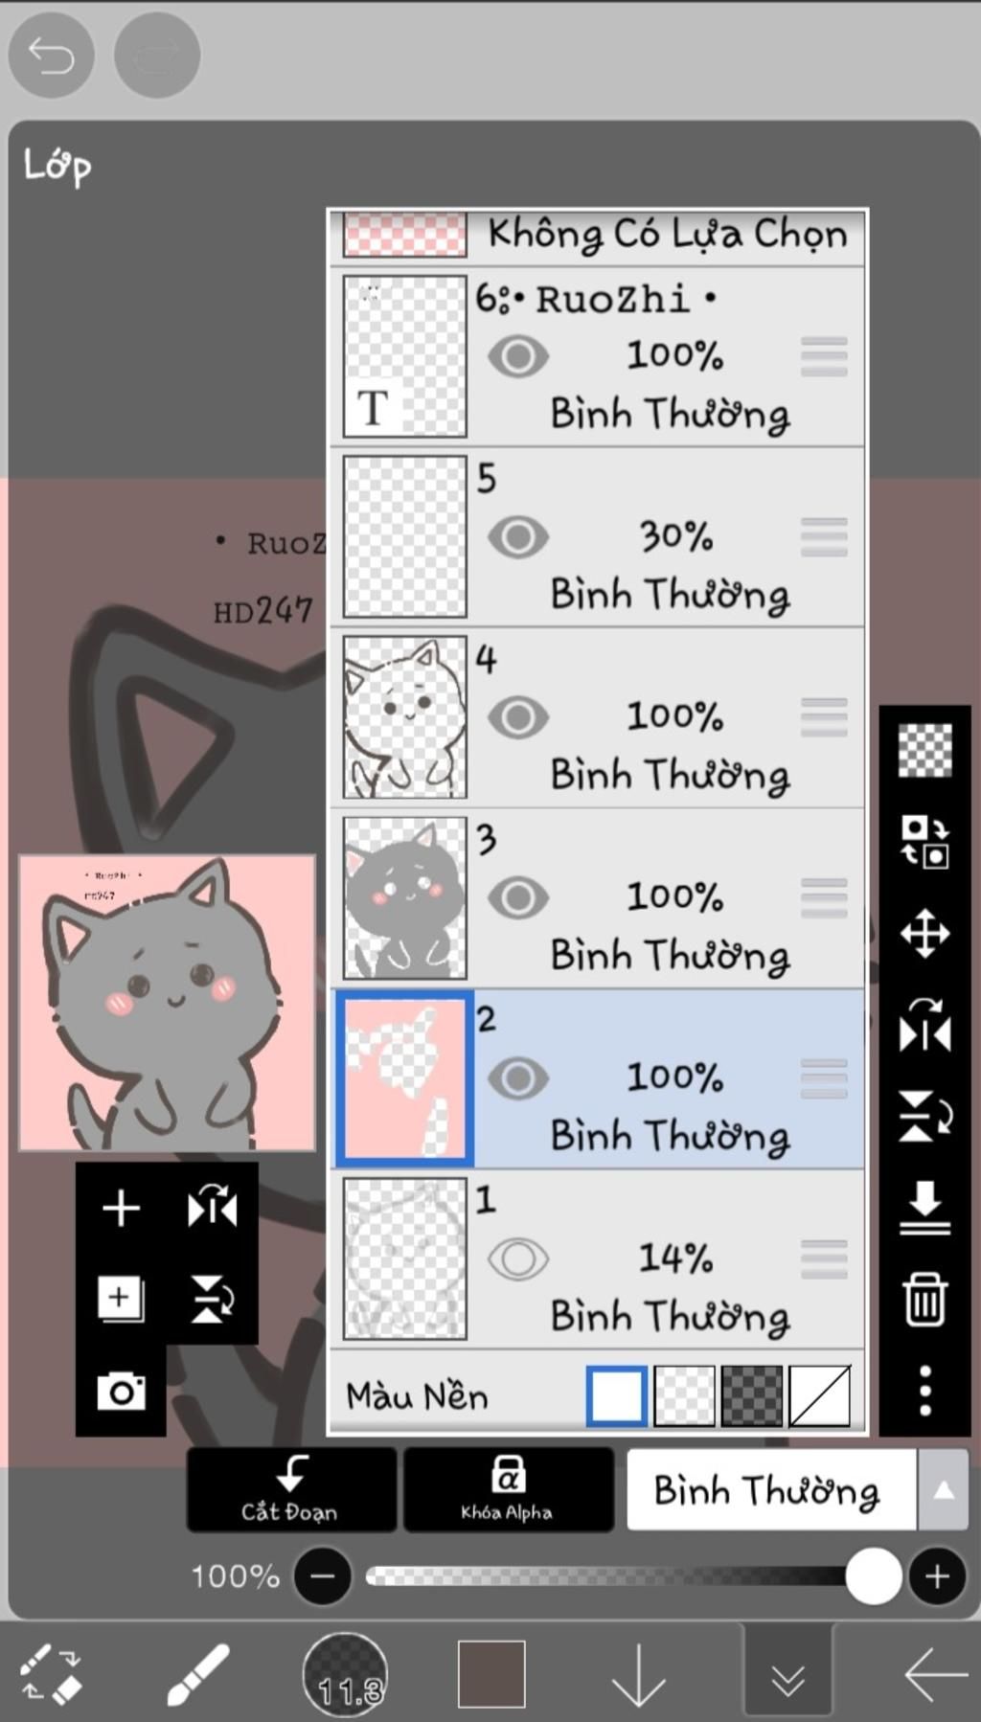
Task: Select layer 3 in the layer list
Action: coord(598,898)
